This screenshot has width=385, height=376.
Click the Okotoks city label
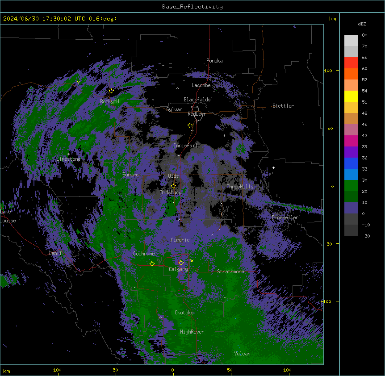184,313
